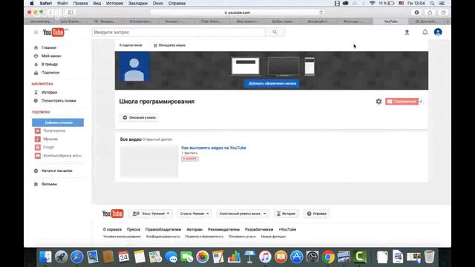This screenshot has width=475, height=267.
Task: Toggle the Safari sidebar button
Action: pos(71,13)
